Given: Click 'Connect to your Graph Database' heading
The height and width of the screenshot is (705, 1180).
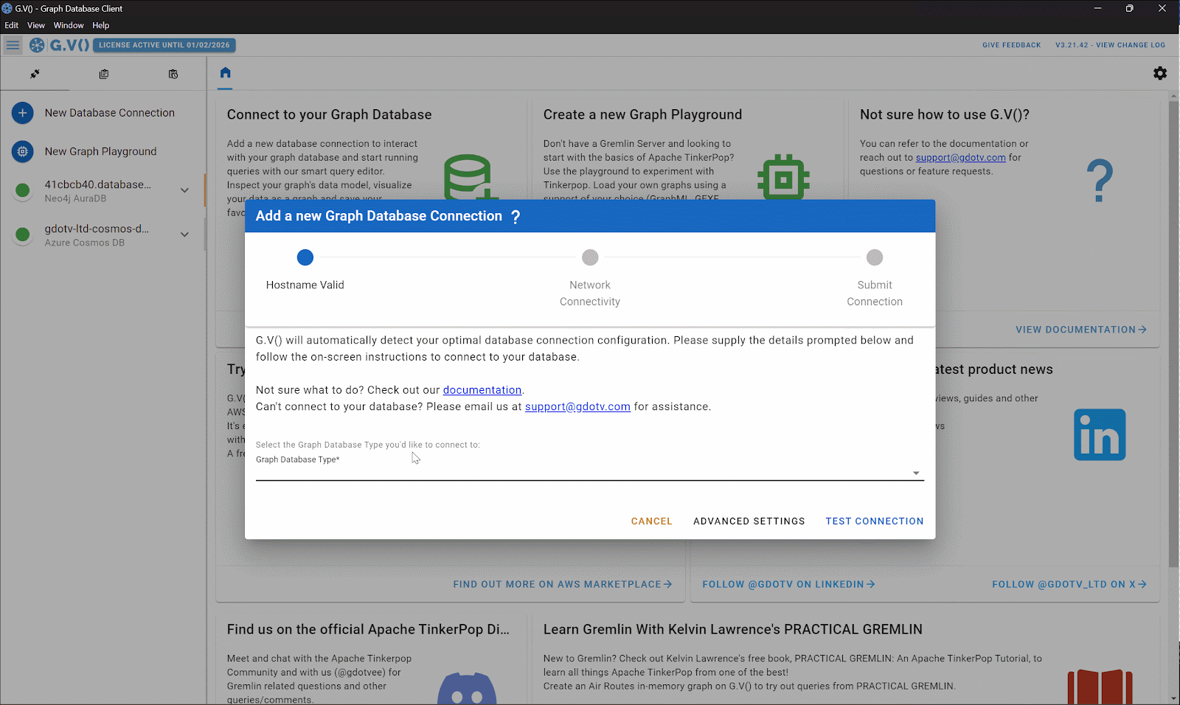Looking at the screenshot, I should coord(329,115).
